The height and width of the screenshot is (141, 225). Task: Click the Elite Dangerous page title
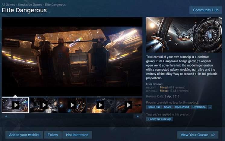(x=24, y=10)
